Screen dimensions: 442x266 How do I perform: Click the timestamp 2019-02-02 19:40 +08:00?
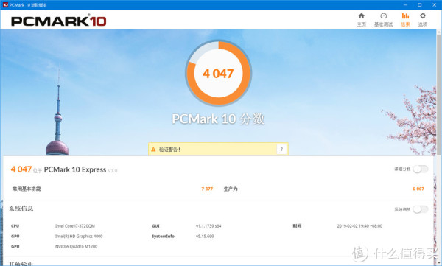click(x=359, y=226)
